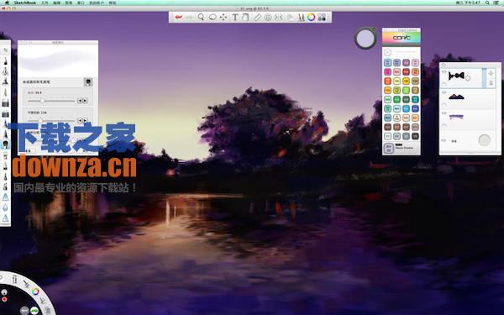The height and width of the screenshot is (315, 504).
Task: Pick the dark brown Copic swatch
Action: pos(387,127)
